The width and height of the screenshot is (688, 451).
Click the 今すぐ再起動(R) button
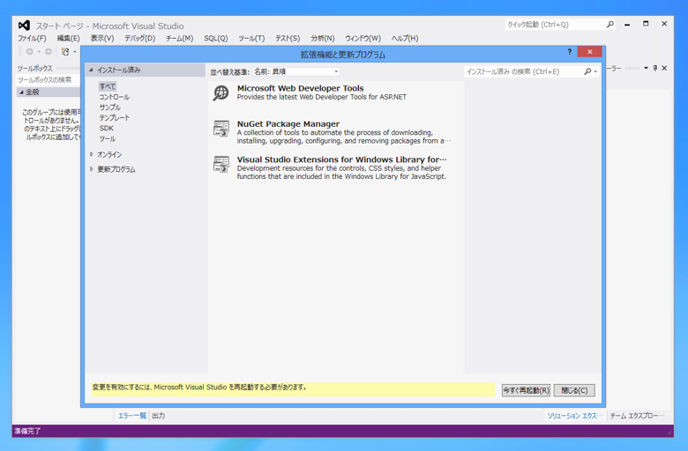[526, 390]
